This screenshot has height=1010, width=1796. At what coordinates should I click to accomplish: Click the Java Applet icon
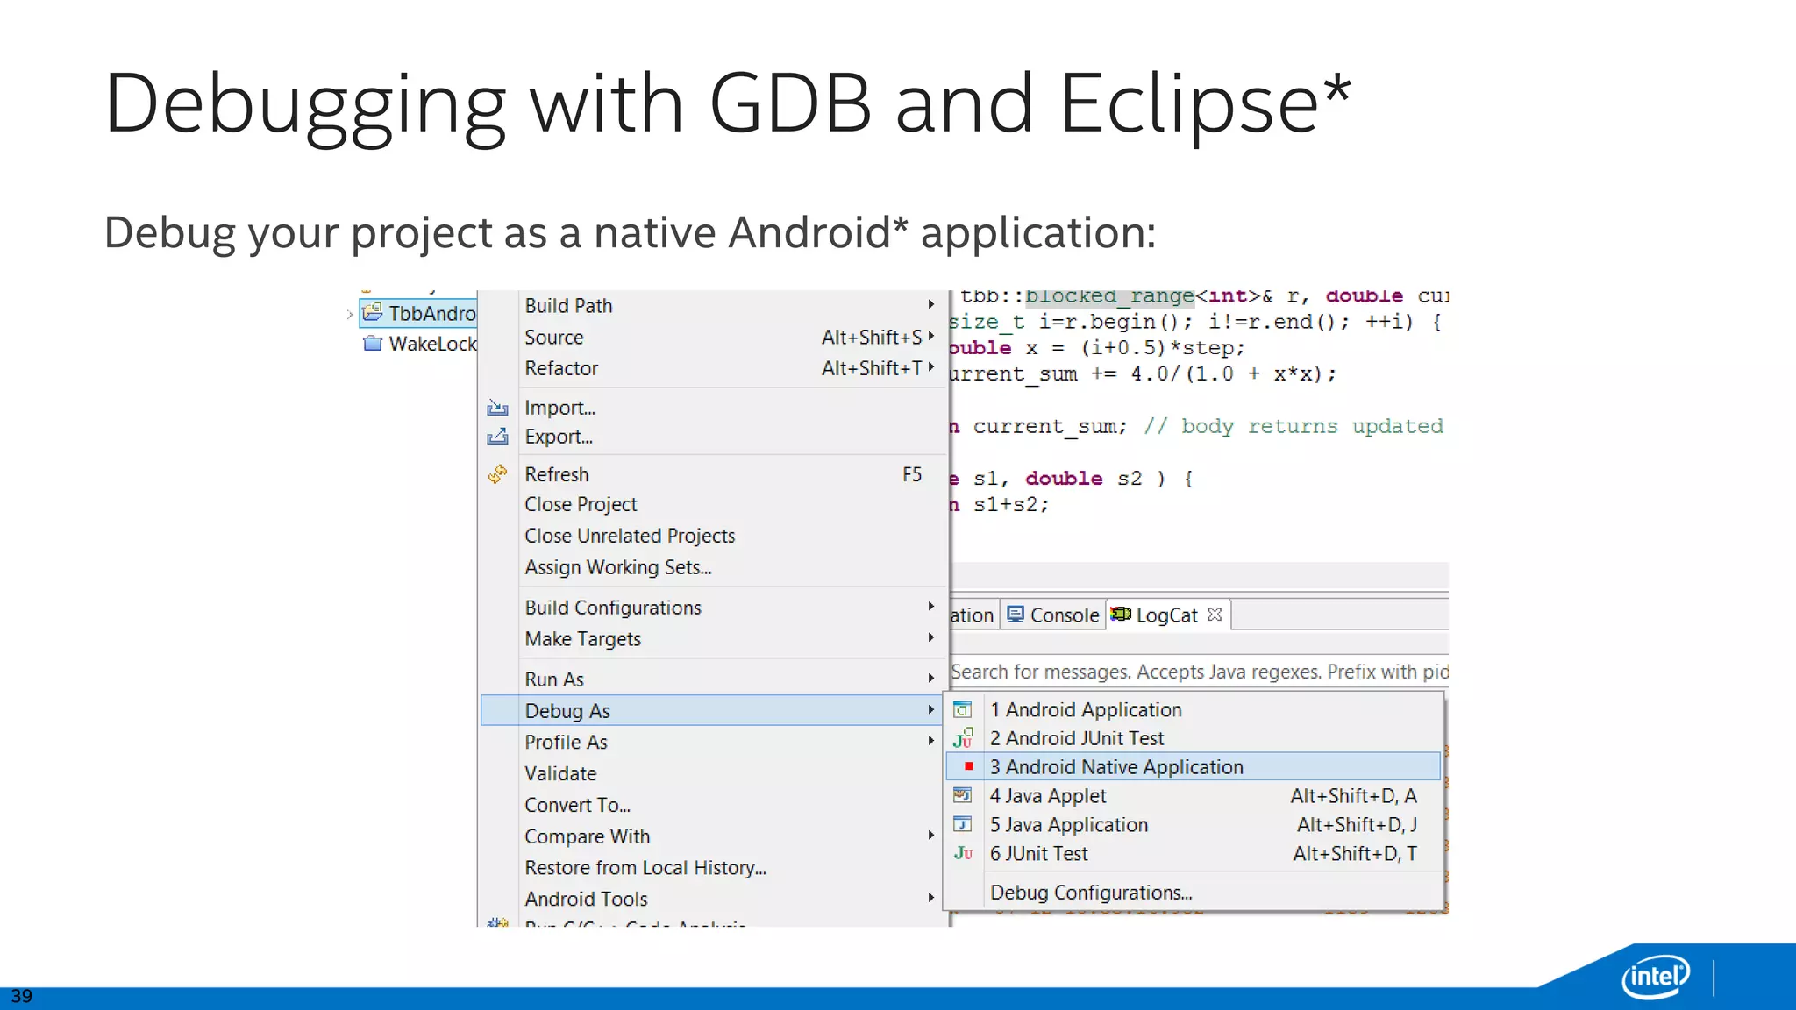click(962, 795)
